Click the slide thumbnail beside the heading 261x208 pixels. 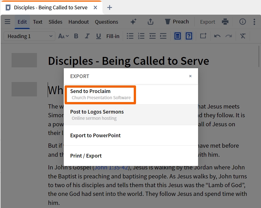(x=24, y=89)
